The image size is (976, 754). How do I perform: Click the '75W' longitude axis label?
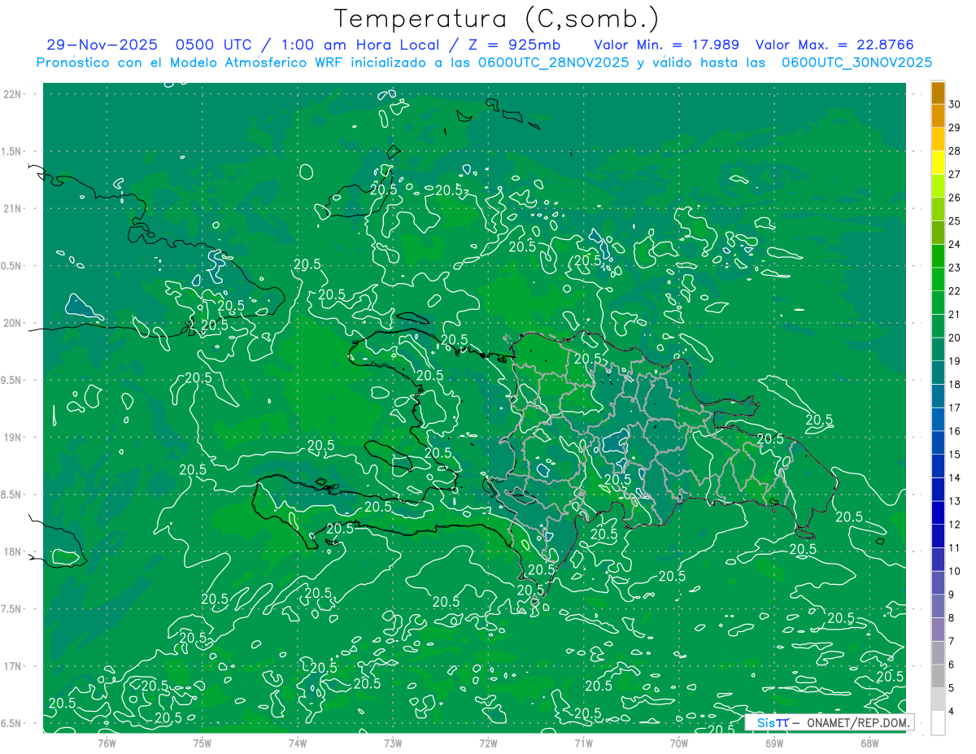coord(203,743)
